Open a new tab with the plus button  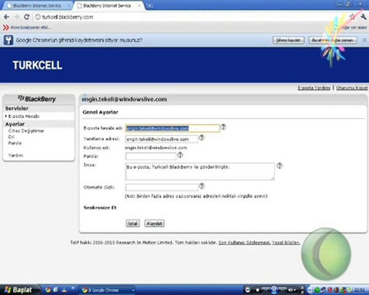(x=150, y=6)
